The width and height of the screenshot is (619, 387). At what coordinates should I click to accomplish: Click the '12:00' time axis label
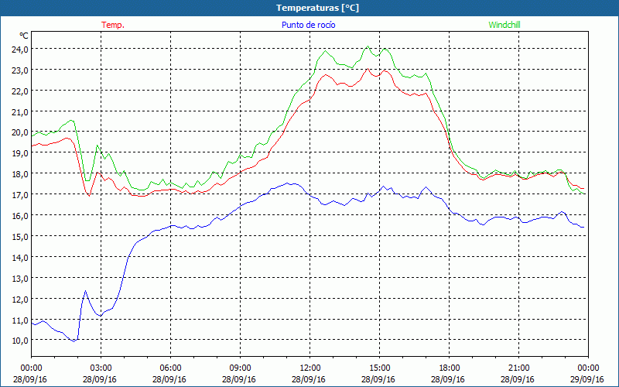pyautogui.click(x=310, y=368)
